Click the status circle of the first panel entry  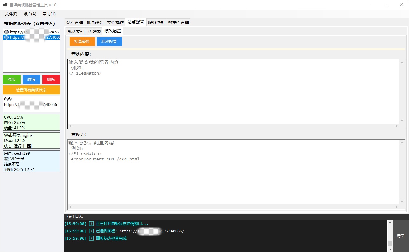tap(6, 32)
